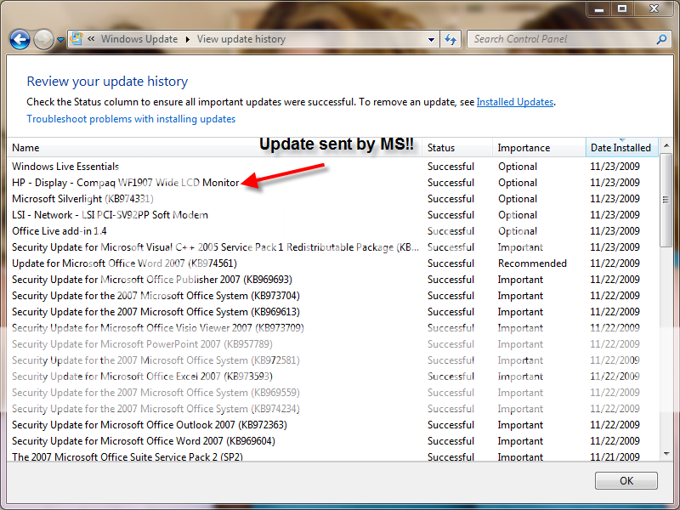Click the Forward navigation arrow button

coord(43,39)
